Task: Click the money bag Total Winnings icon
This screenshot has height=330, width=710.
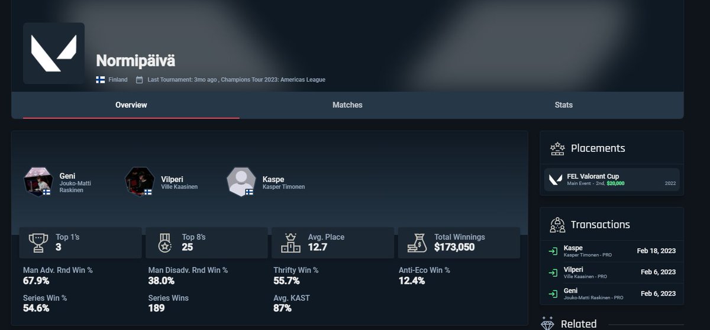Action: pos(417,242)
